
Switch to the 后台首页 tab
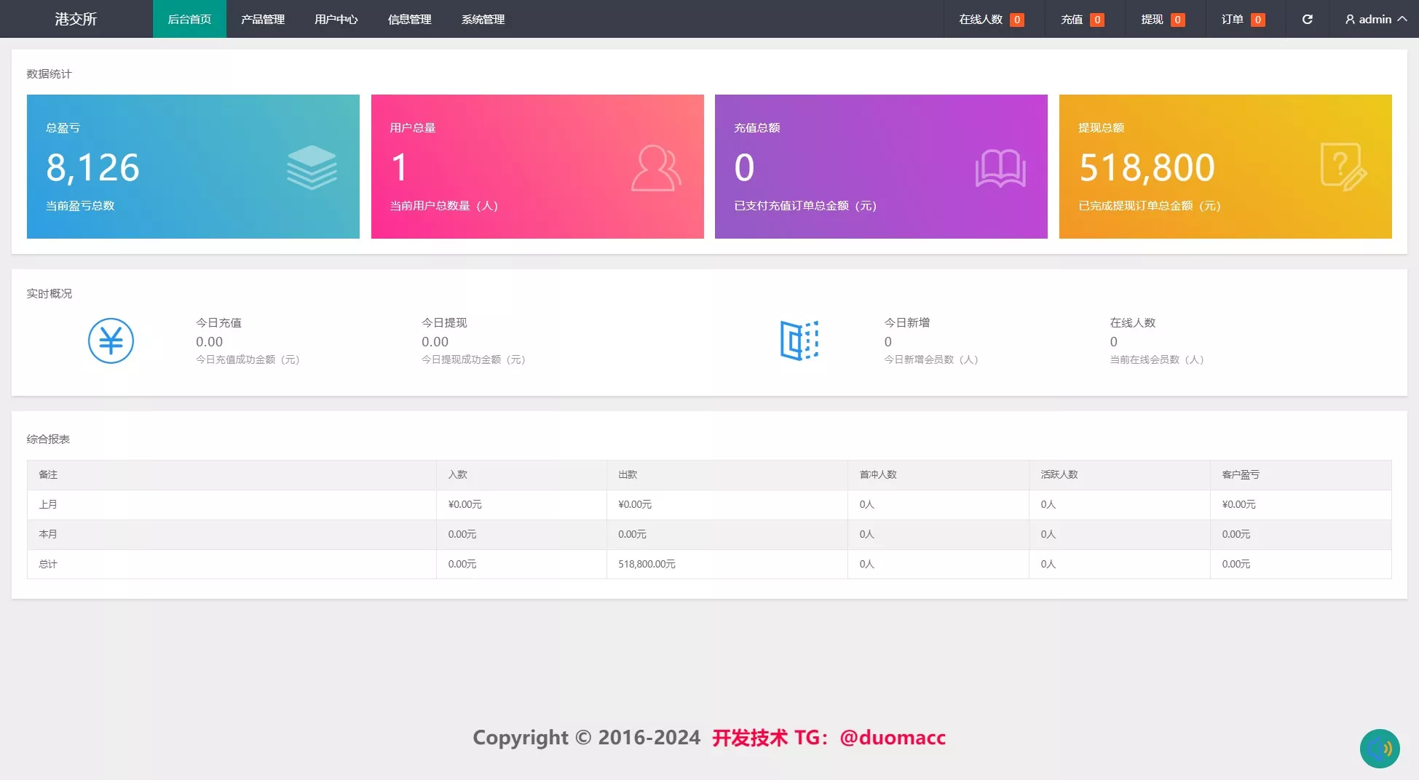(189, 19)
